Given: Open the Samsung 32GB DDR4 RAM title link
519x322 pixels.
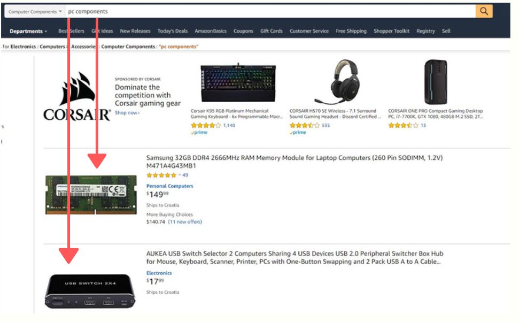Looking at the screenshot, I should pyautogui.click(x=295, y=162).
